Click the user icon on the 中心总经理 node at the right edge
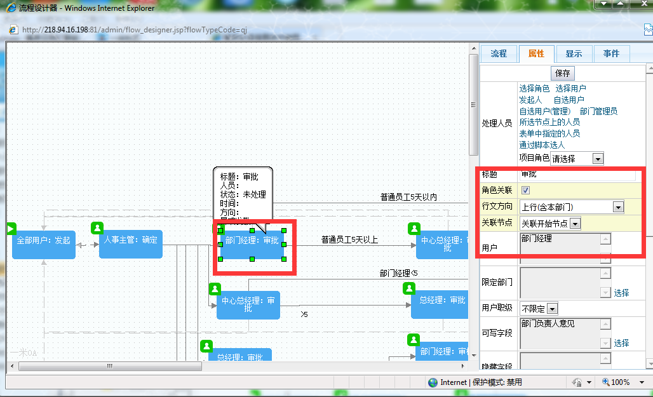 pos(414,228)
